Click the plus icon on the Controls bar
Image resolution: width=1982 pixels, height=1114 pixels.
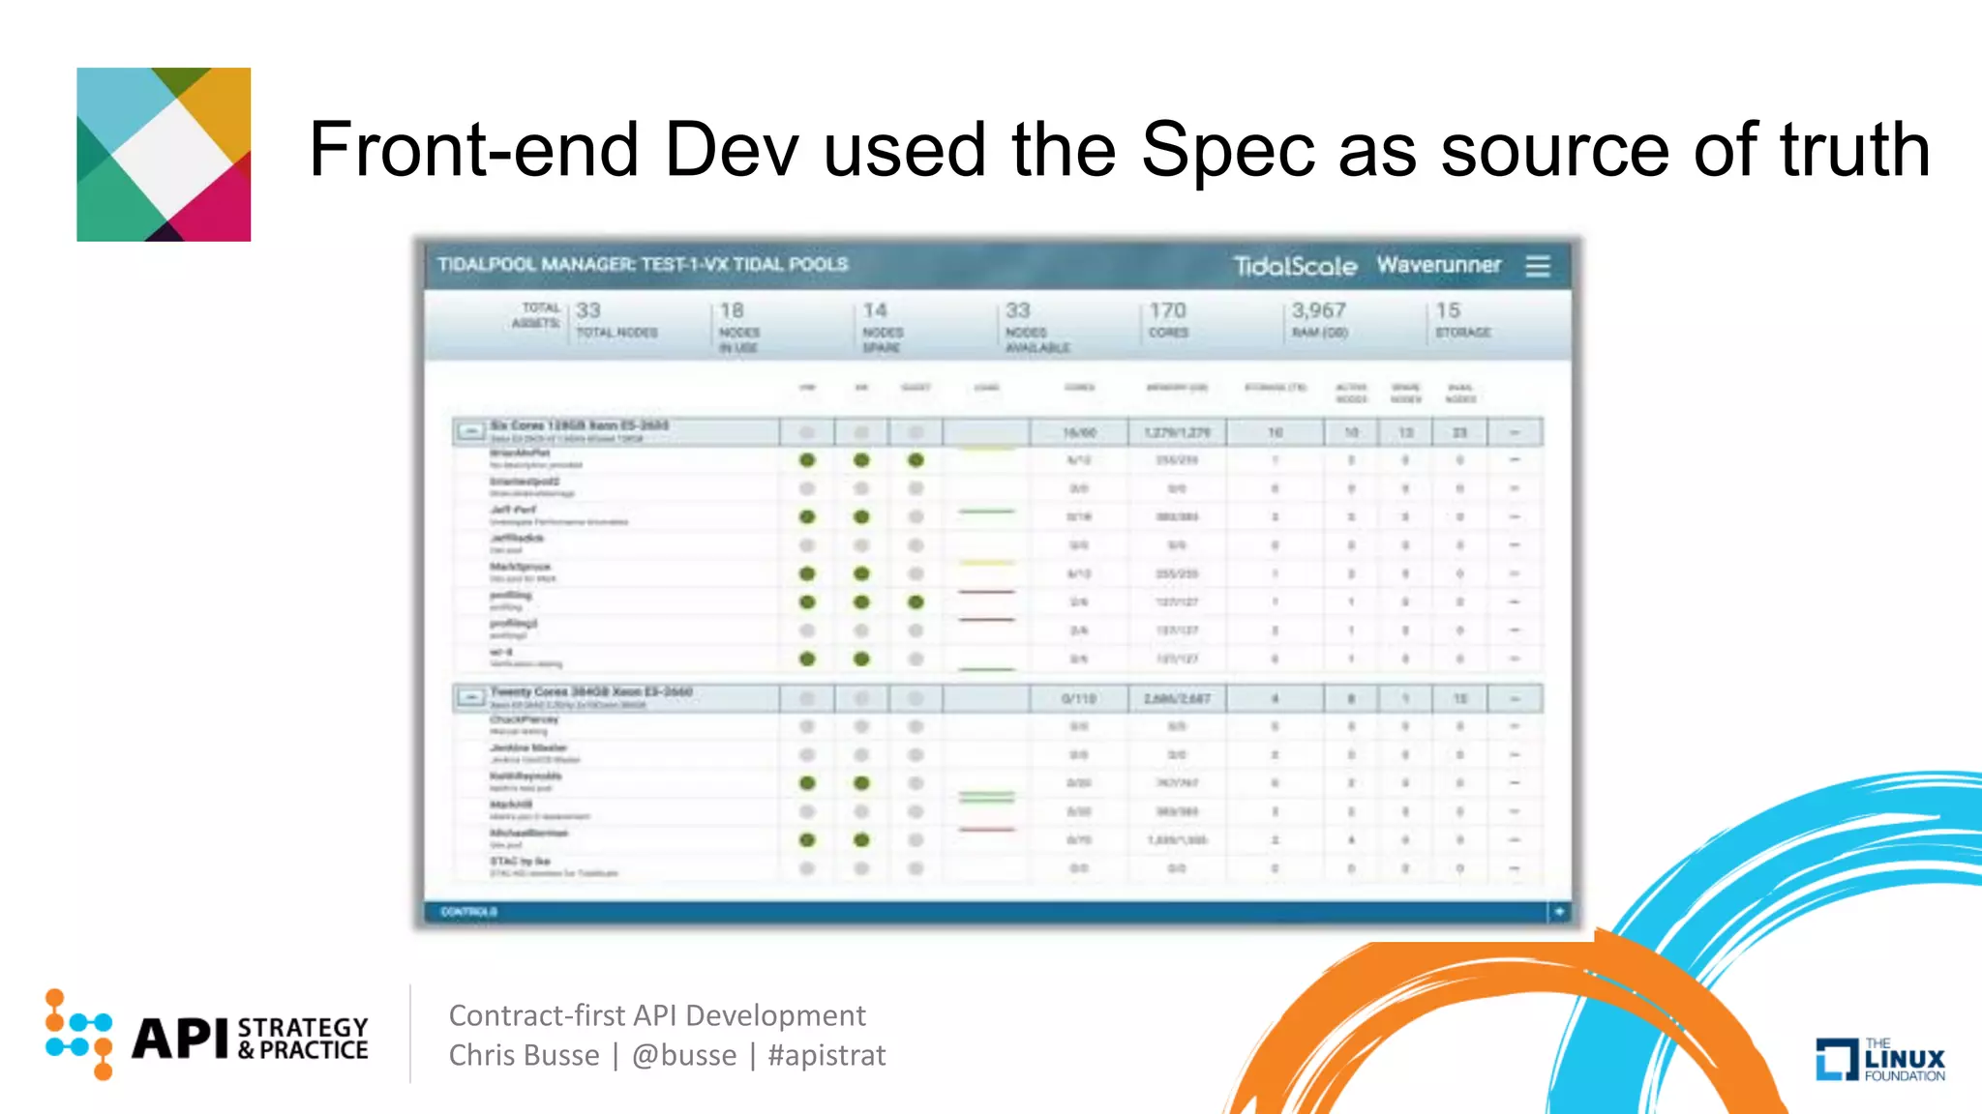coord(1559,912)
